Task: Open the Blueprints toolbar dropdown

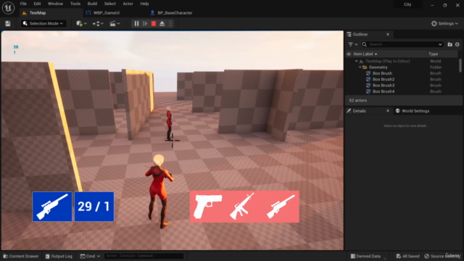Action: pos(98,24)
